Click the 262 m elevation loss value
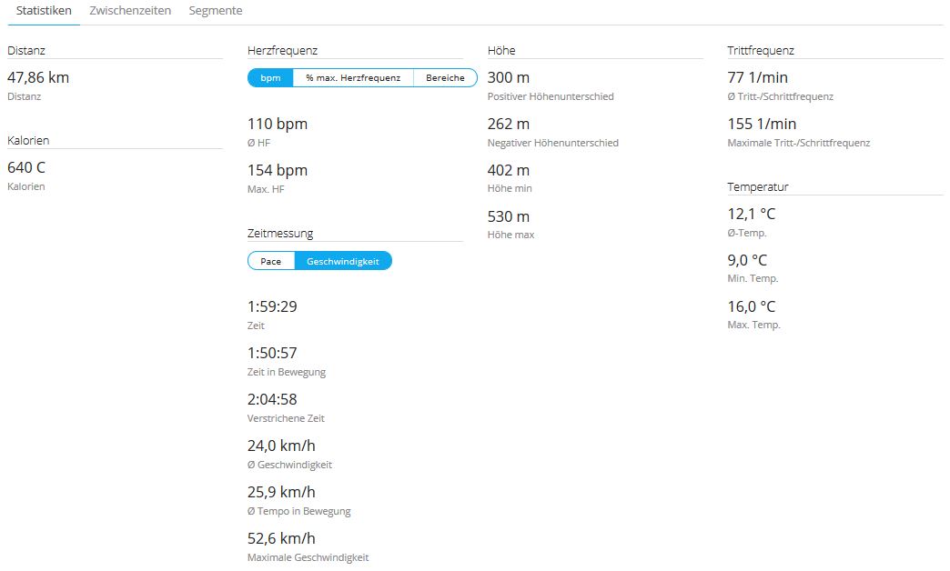 [x=509, y=125]
